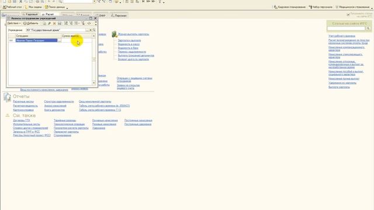Viewport: 374px width, 210px height.
Task: Open Структура задолженности report link
Action: click(59, 101)
